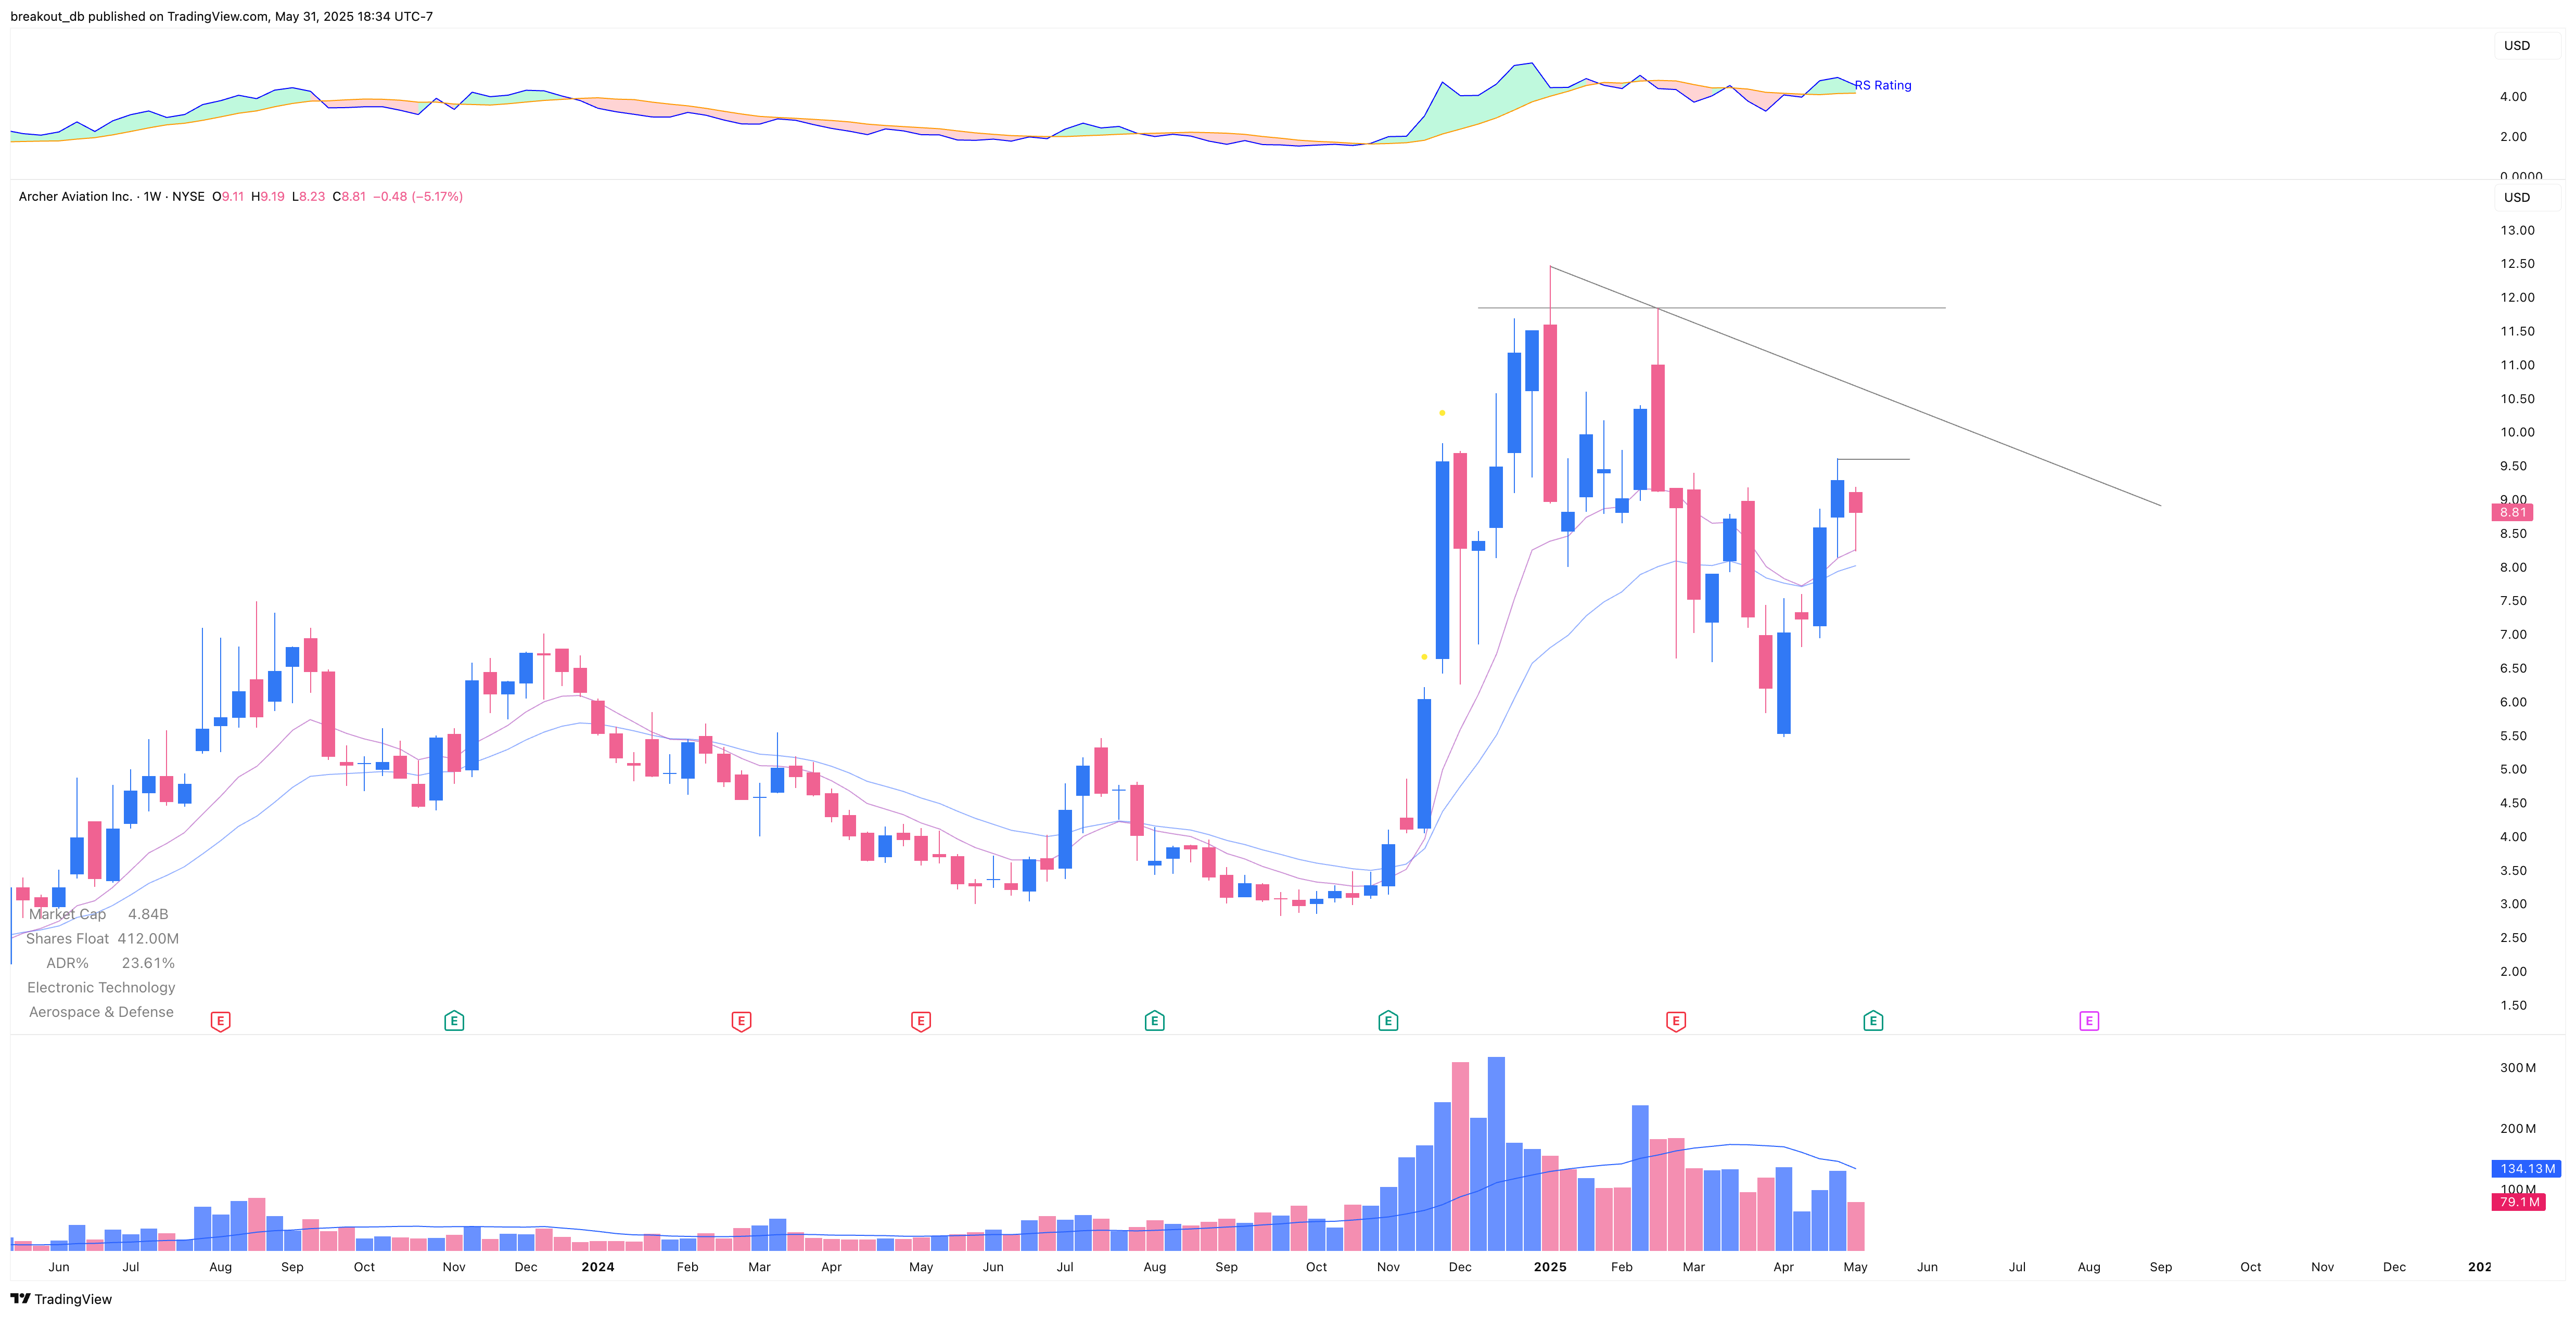The width and height of the screenshot is (2576, 1317).
Task: Click the green earnings marker below November 2024
Action: tap(1388, 1021)
